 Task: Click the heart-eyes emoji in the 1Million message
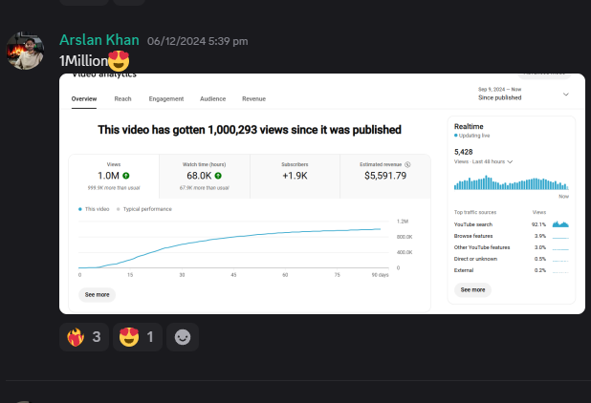point(119,61)
